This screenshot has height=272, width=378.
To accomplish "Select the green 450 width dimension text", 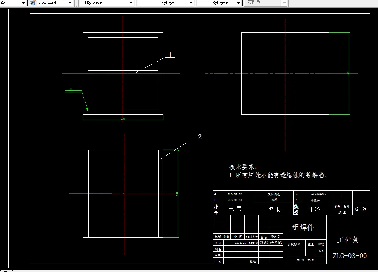I will pyautogui.click(x=123, y=119).
